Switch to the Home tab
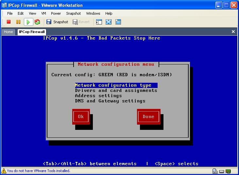Image resolution: width=239 pixels, height=175 pixels. (x=9, y=32)
